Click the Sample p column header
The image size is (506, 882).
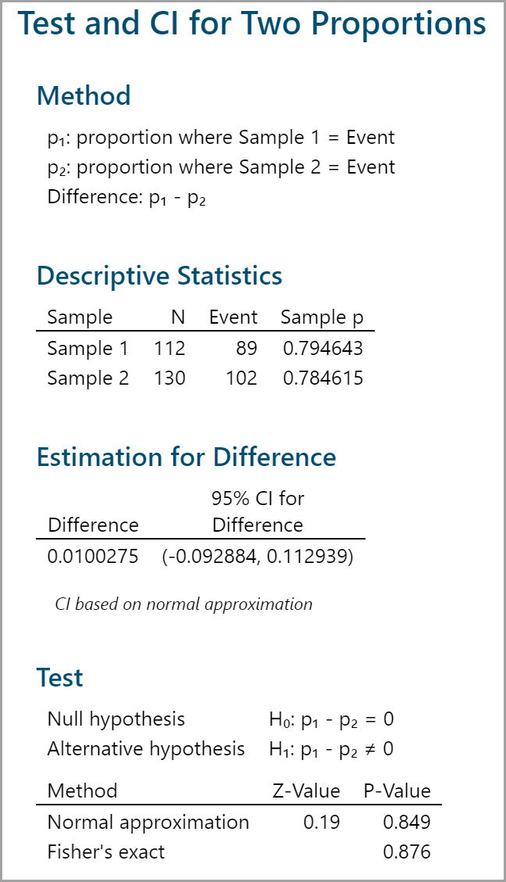[x=322, y=317]
